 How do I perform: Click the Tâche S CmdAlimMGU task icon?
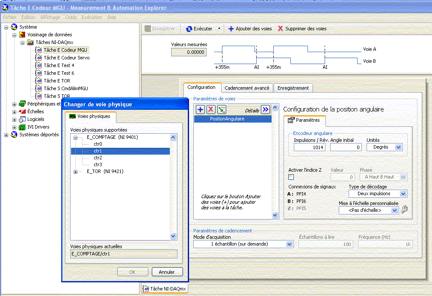[x=39, y=88]
